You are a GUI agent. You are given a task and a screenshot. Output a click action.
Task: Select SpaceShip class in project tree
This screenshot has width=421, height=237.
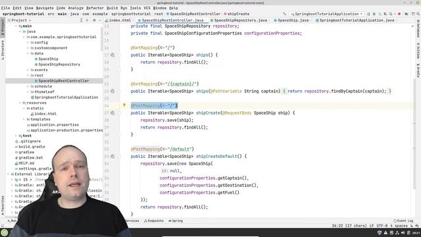pyautogui.click(x=46, y=59)
